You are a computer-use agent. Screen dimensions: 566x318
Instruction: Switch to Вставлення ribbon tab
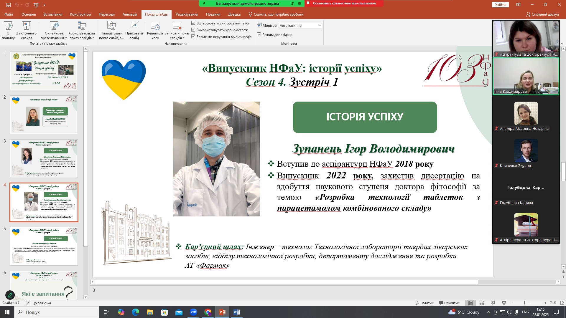pos(53,14)
